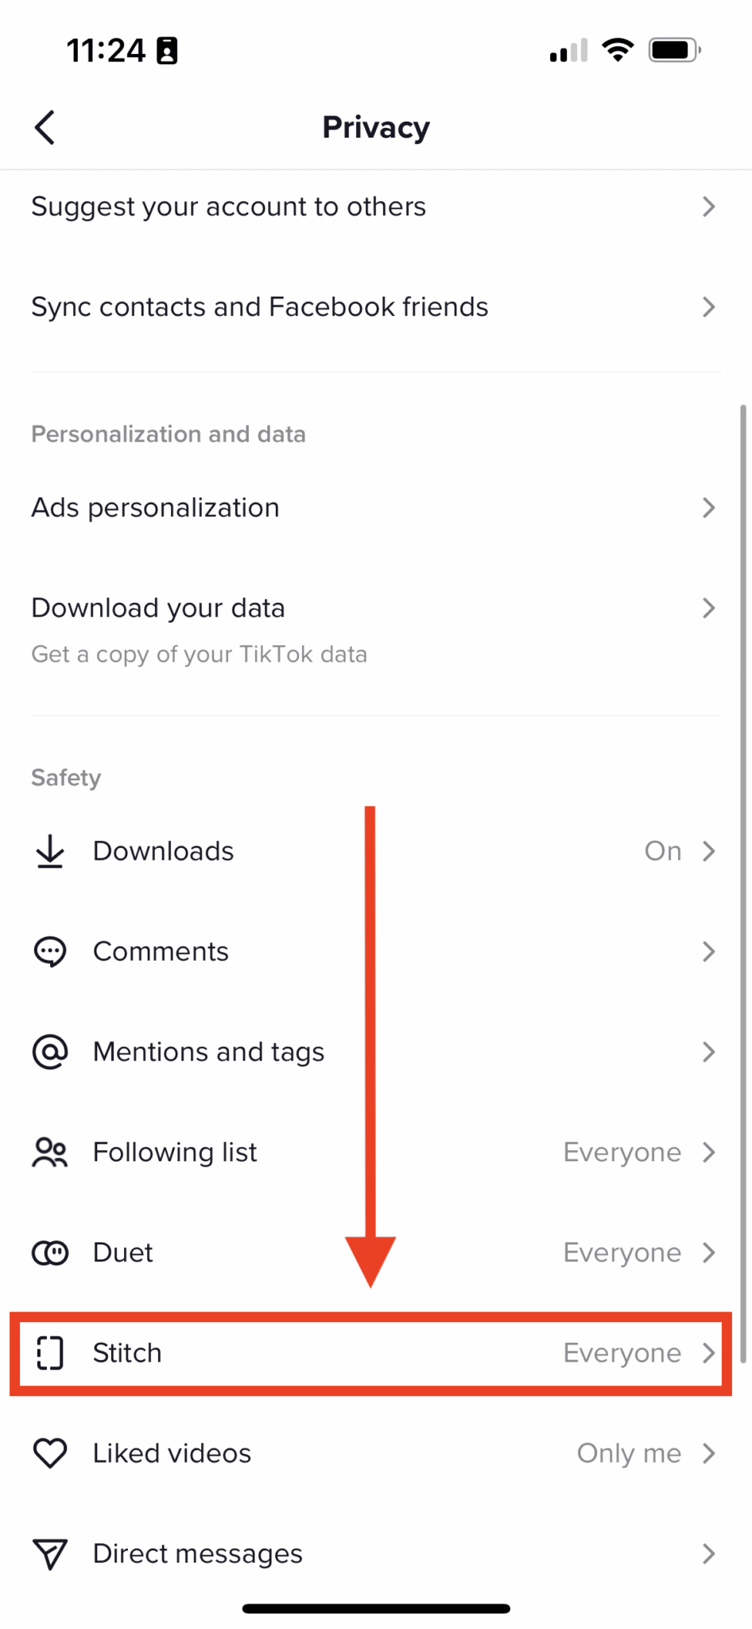Open Downloads 'On' setting
752x1629 pixels.
pos(662,851)
